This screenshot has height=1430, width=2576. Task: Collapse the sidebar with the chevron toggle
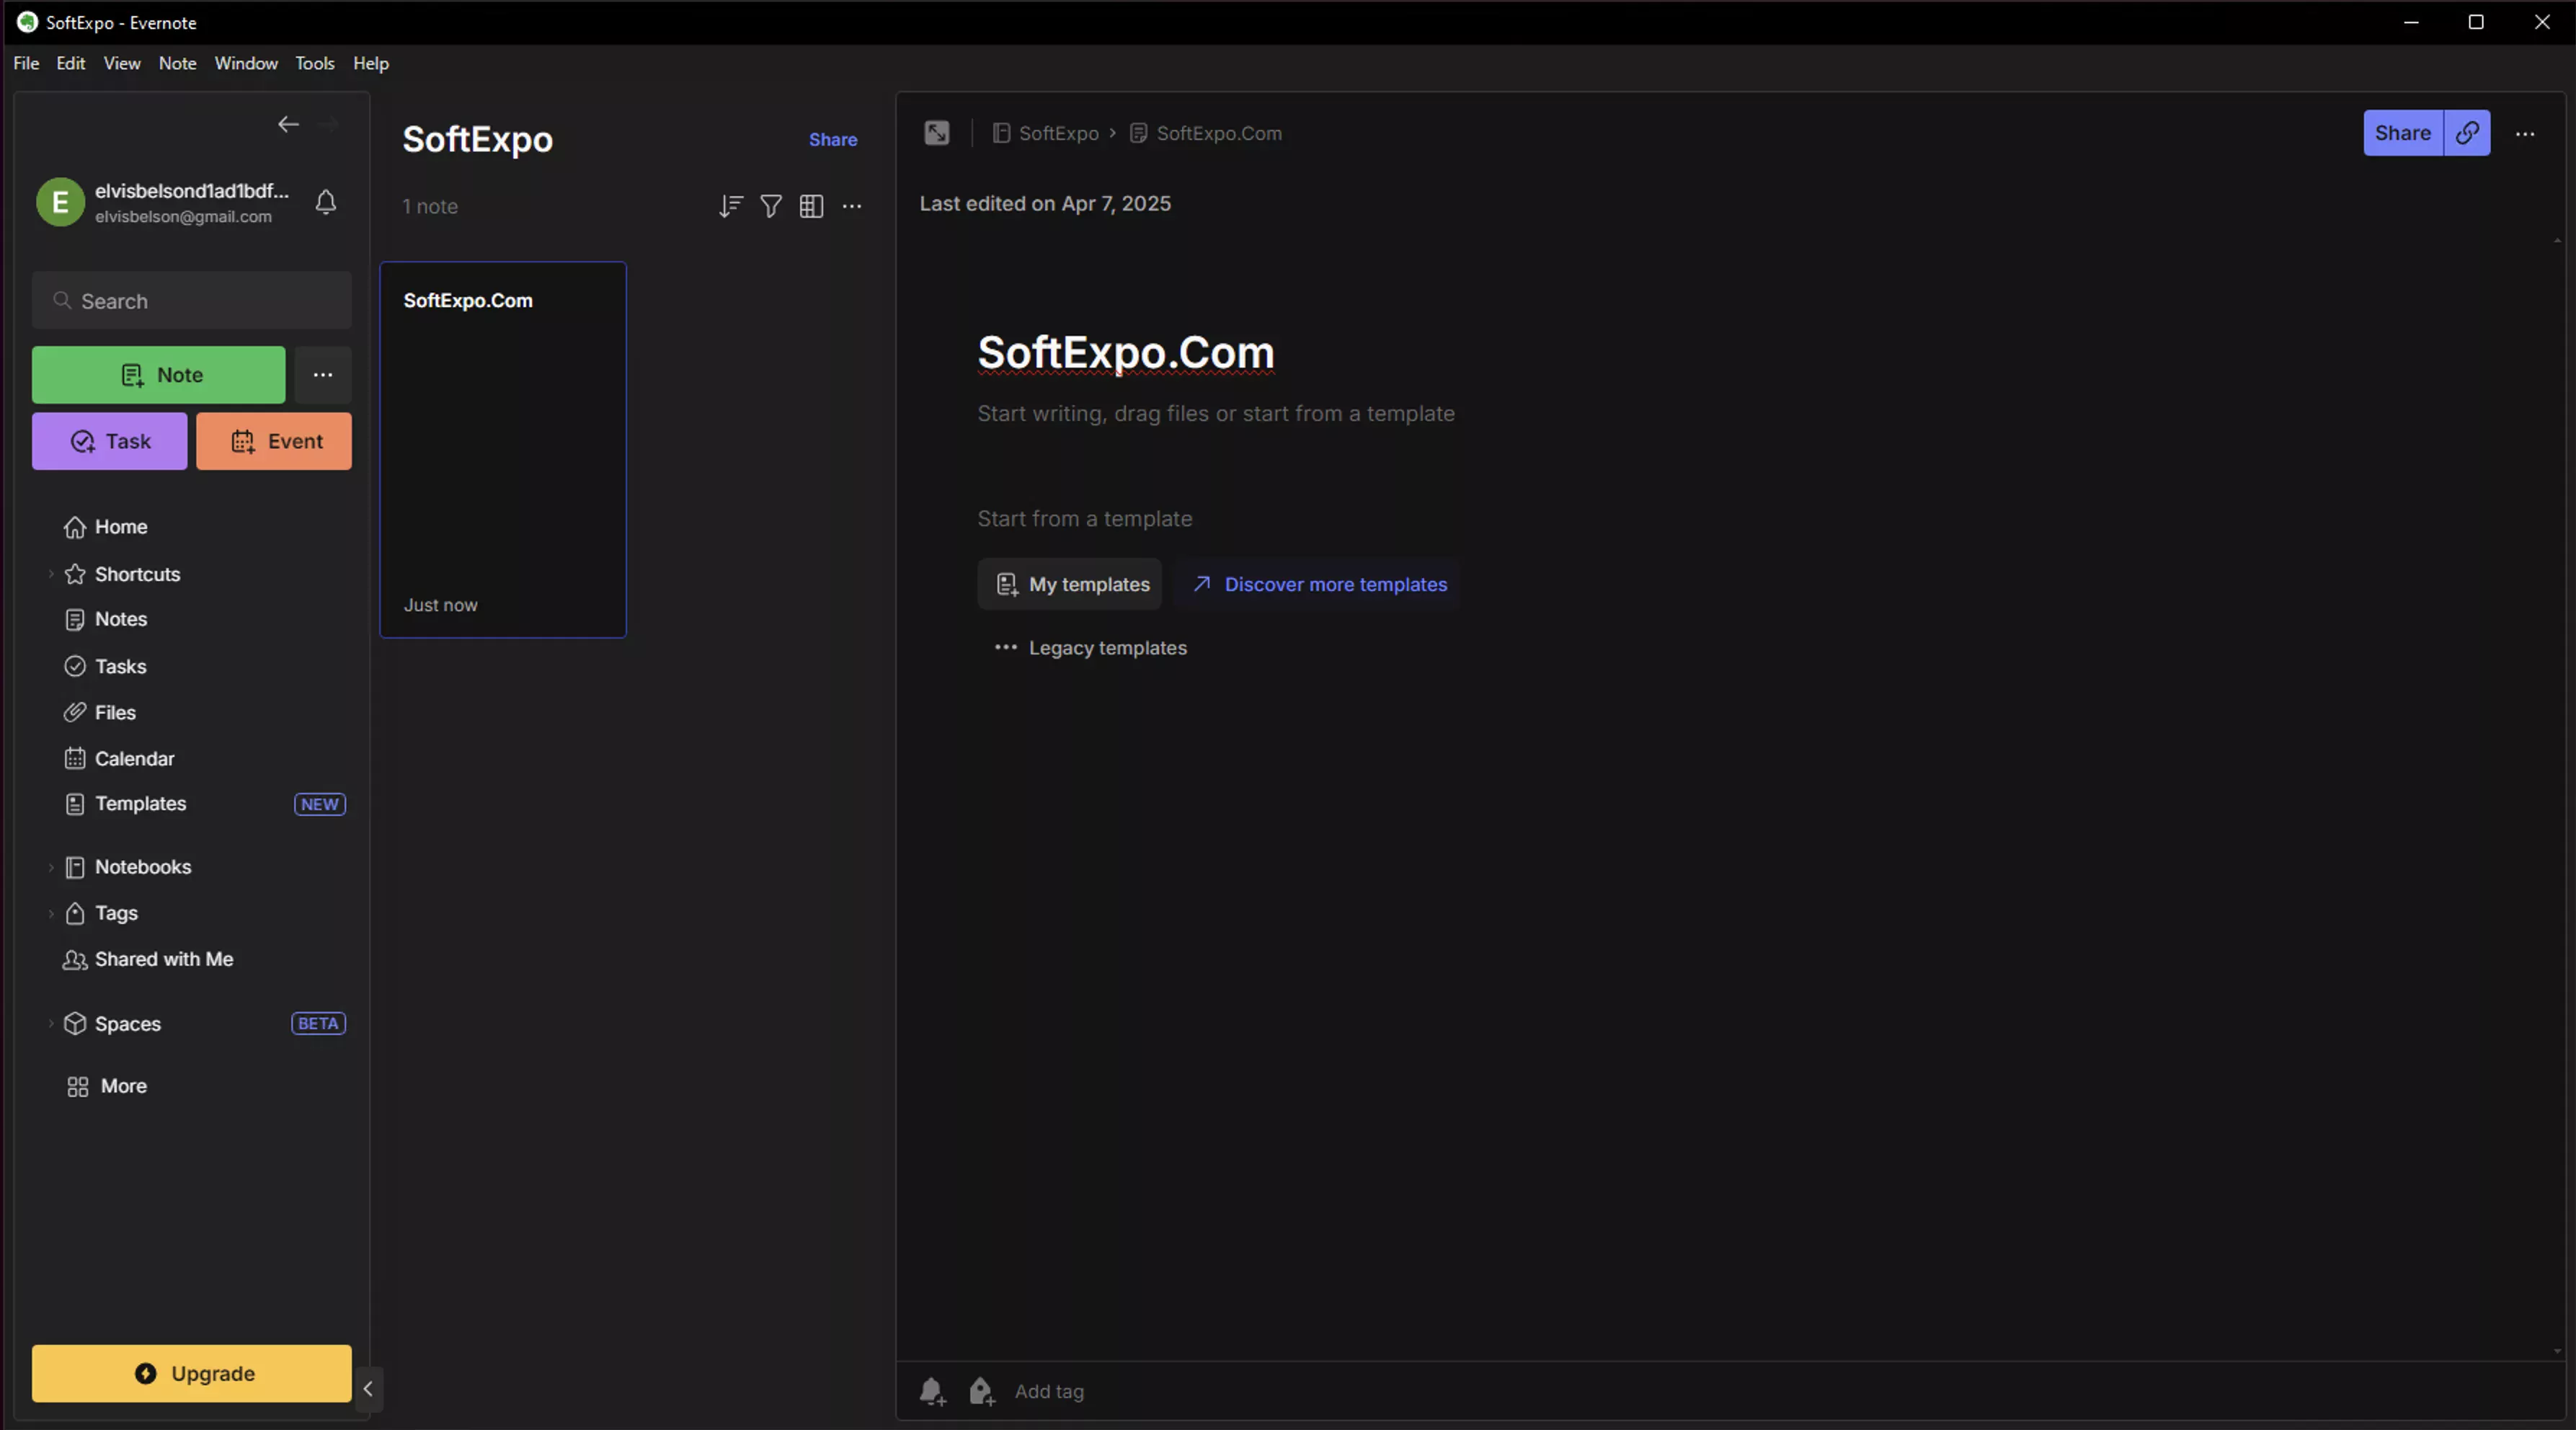pyautogui.click(x=368, y=1388)
